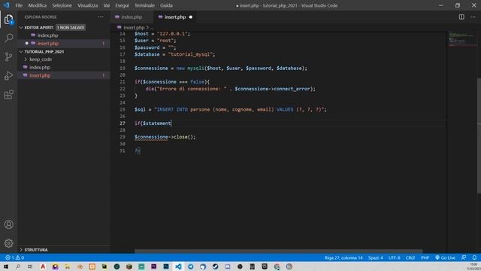
Task: Open the Guida menu
Action: pos(166,5)
